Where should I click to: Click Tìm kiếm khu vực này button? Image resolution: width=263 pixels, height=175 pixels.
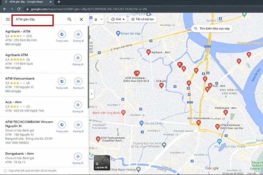pyautogui.click(x=212, y=29)
